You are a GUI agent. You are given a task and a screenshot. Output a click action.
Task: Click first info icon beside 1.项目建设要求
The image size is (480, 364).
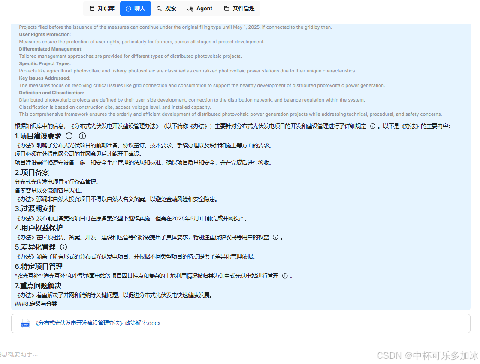(69, 136)
